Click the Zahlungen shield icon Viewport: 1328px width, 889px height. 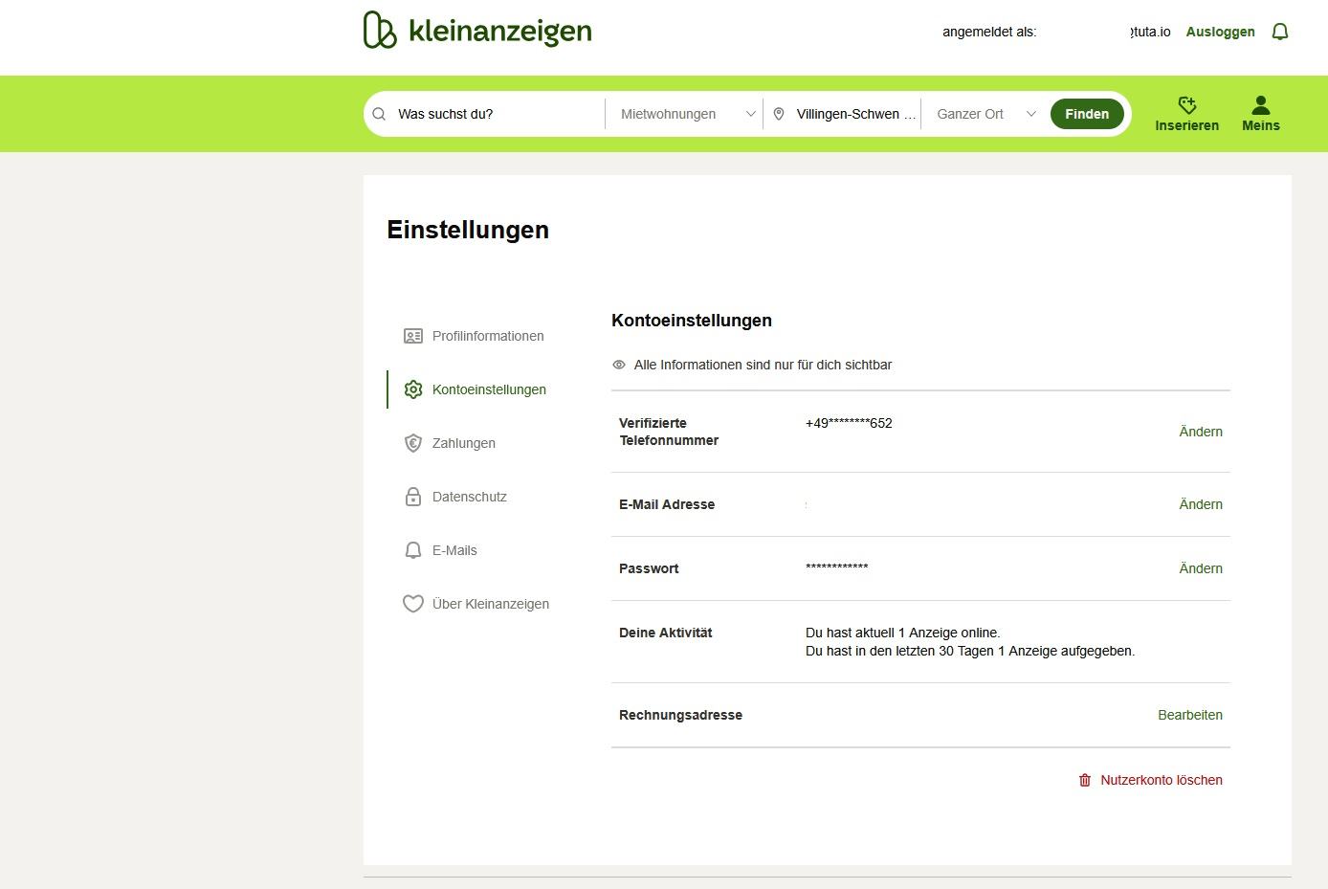[413, 443]
